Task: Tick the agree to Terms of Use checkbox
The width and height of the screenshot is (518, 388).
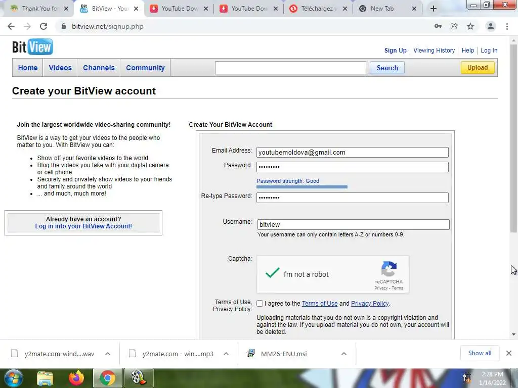Action: [x=260, y=304]
